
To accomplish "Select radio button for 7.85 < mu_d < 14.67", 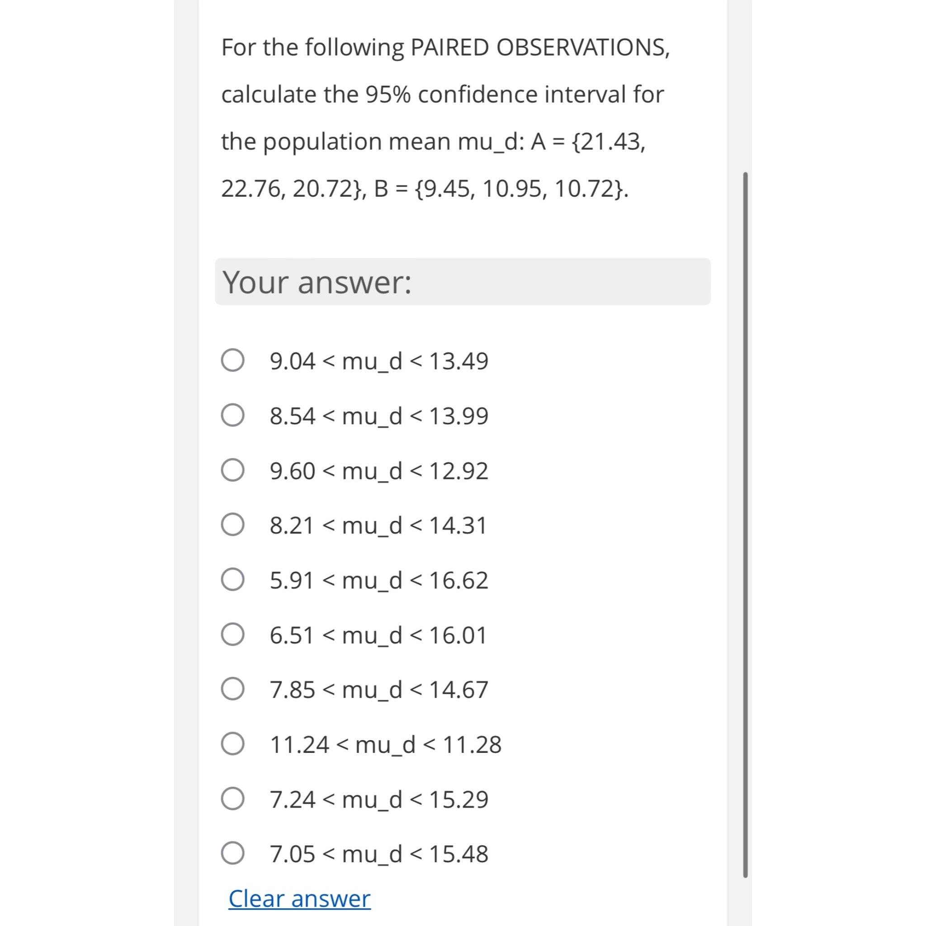I will tap(233, 689).
